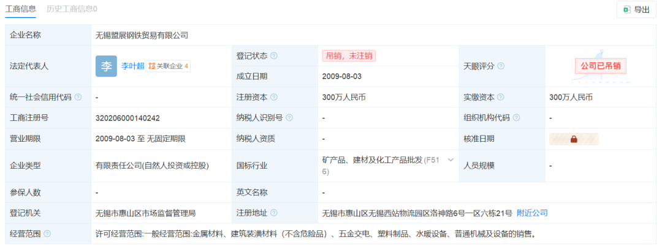Click help icon next to 实缴资本

[500, 97]
